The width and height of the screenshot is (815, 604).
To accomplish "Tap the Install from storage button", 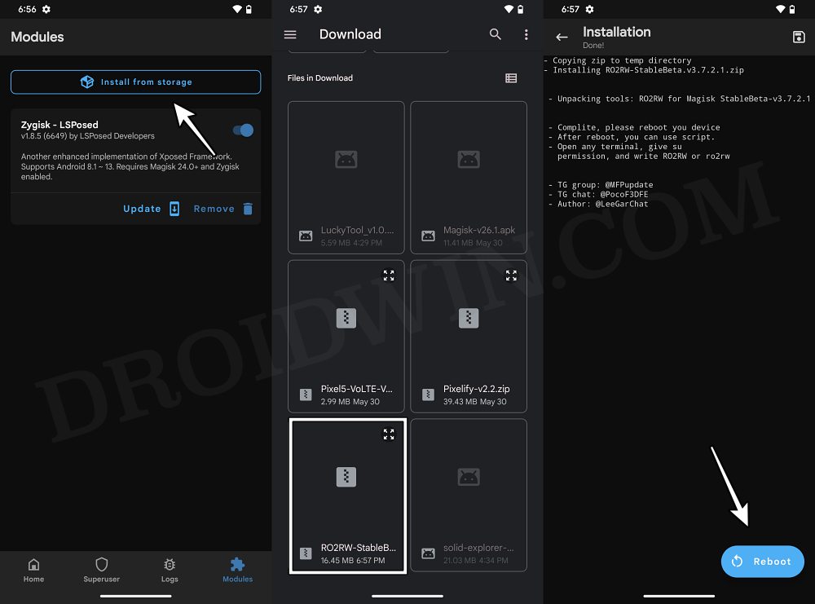I will [x=135, y=82].
